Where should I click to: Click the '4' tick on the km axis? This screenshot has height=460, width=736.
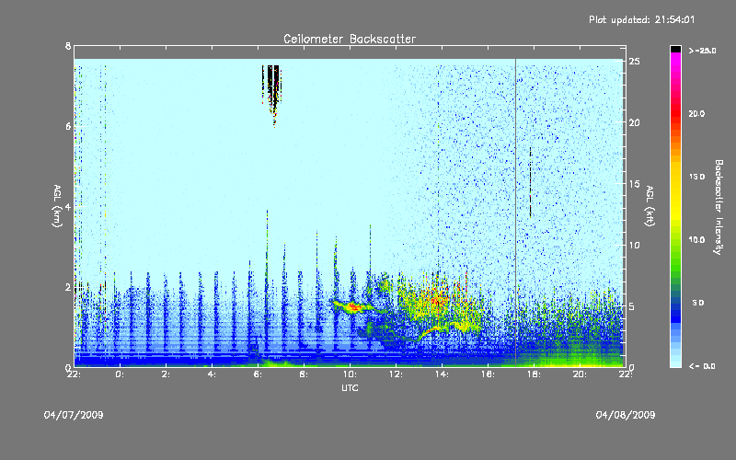[x=68, y=206]
